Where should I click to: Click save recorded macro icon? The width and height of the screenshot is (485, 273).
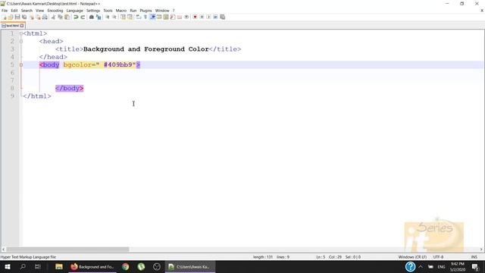[222, 17]
